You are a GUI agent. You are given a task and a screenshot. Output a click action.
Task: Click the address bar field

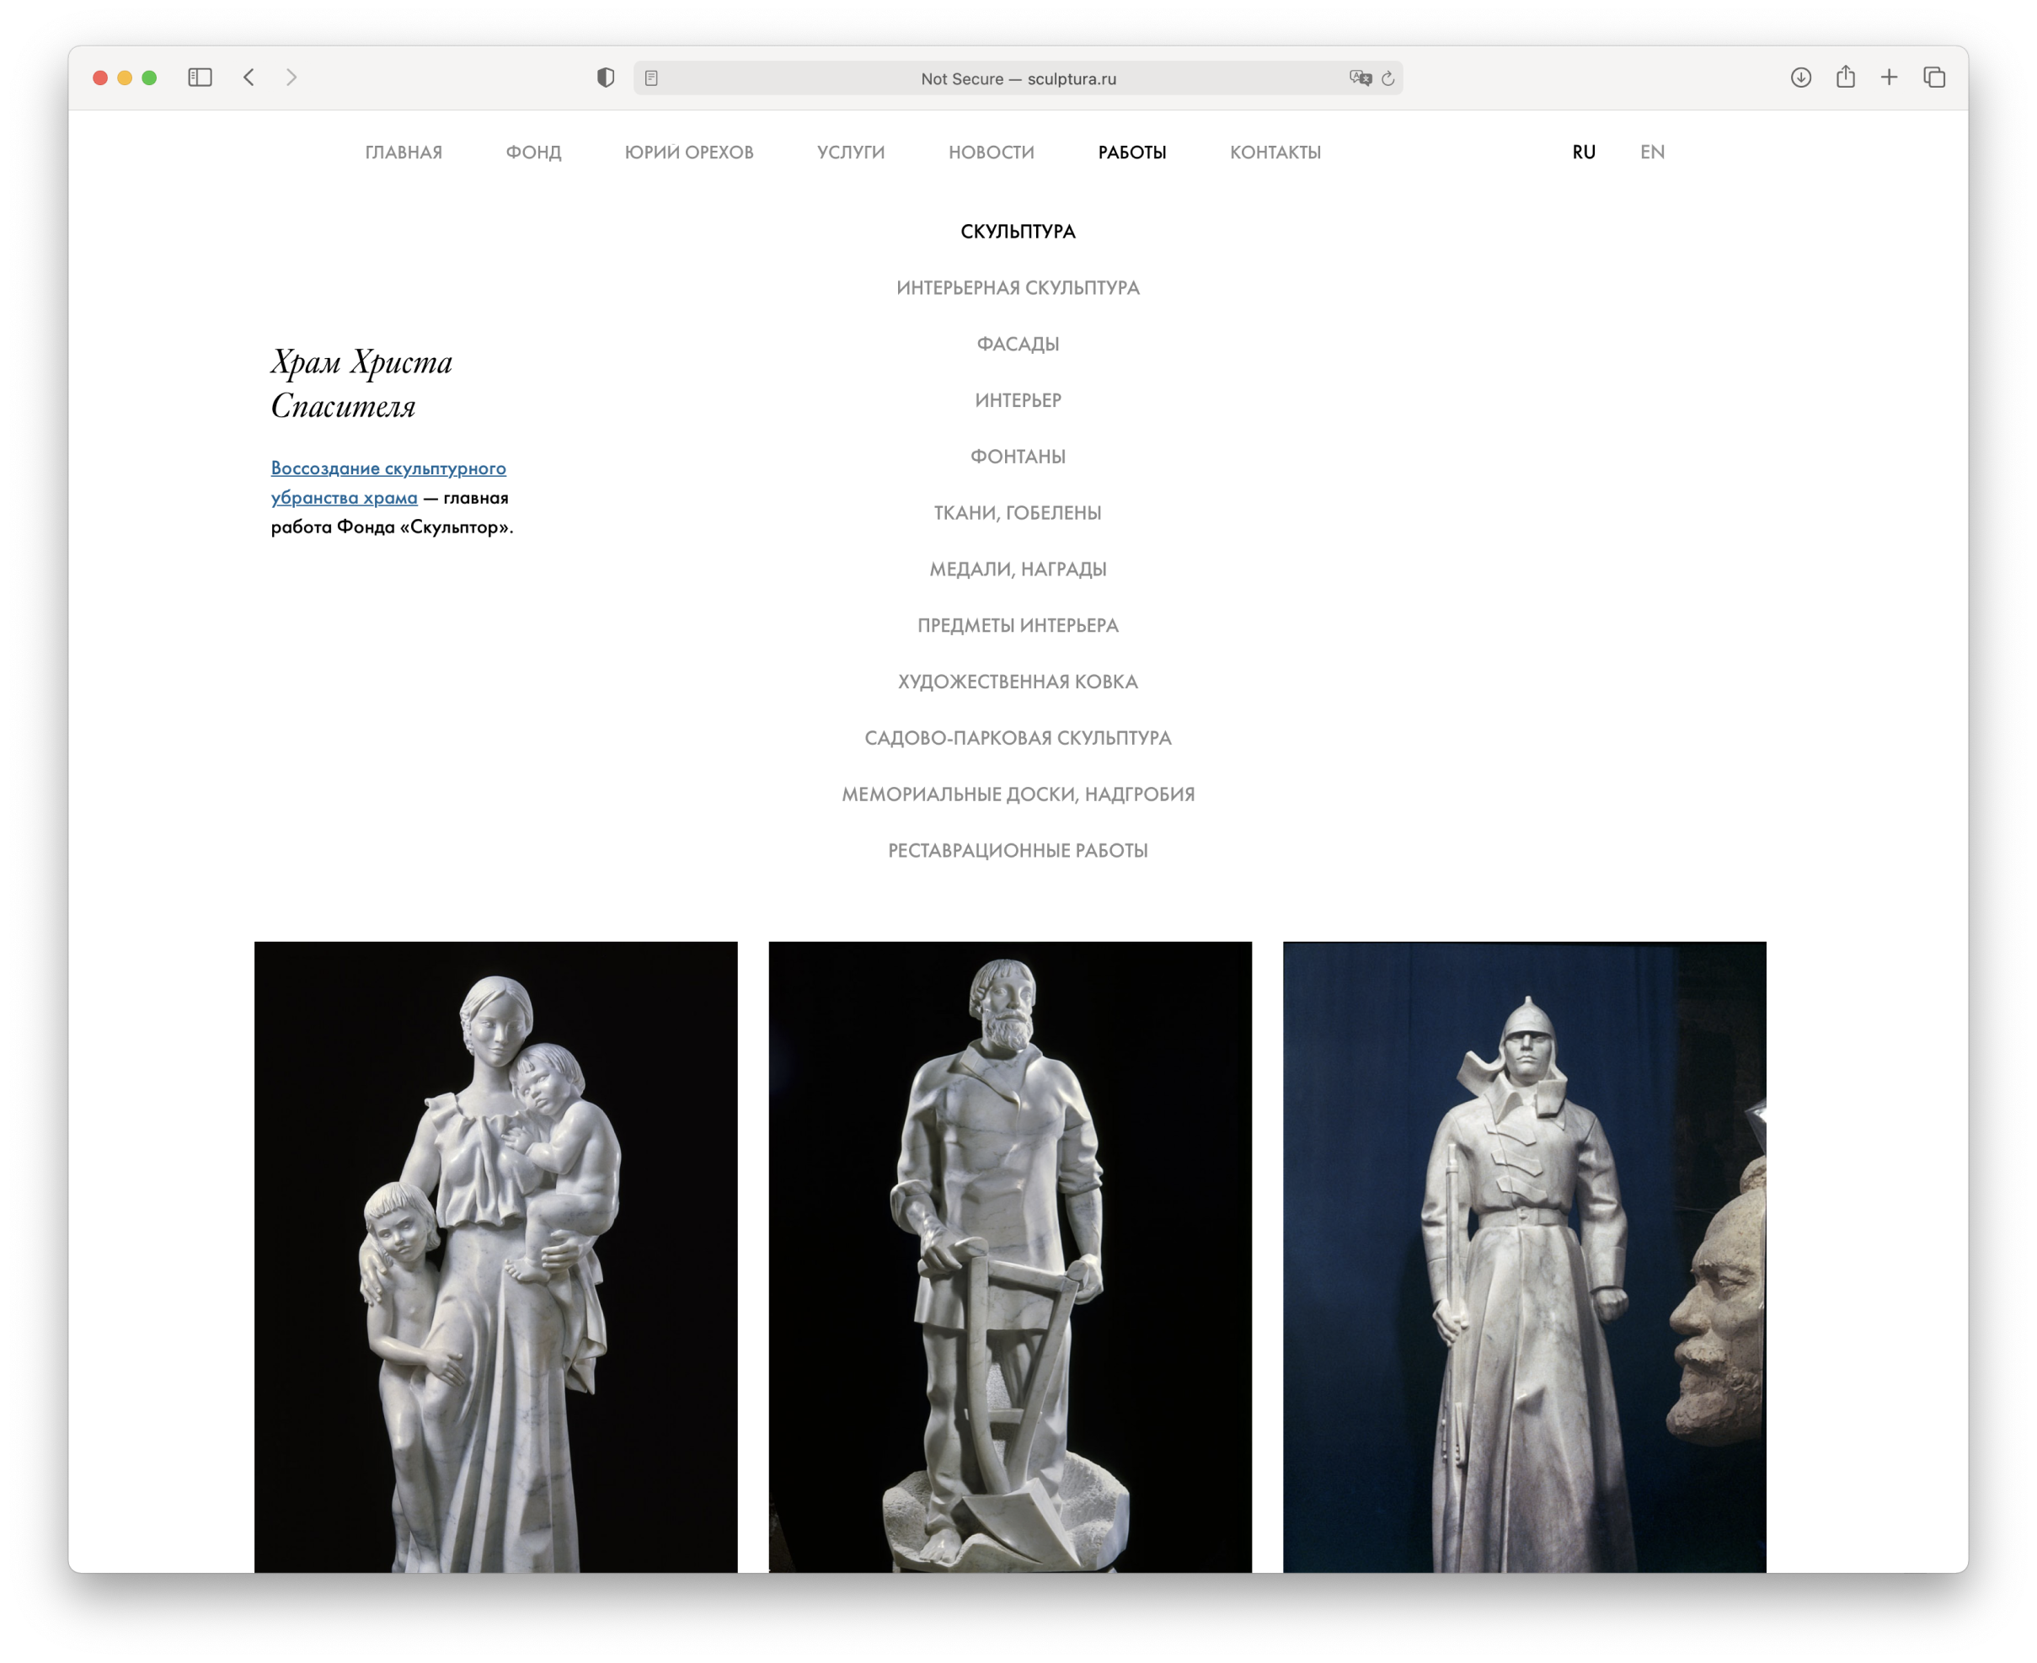click(1017, 78)
